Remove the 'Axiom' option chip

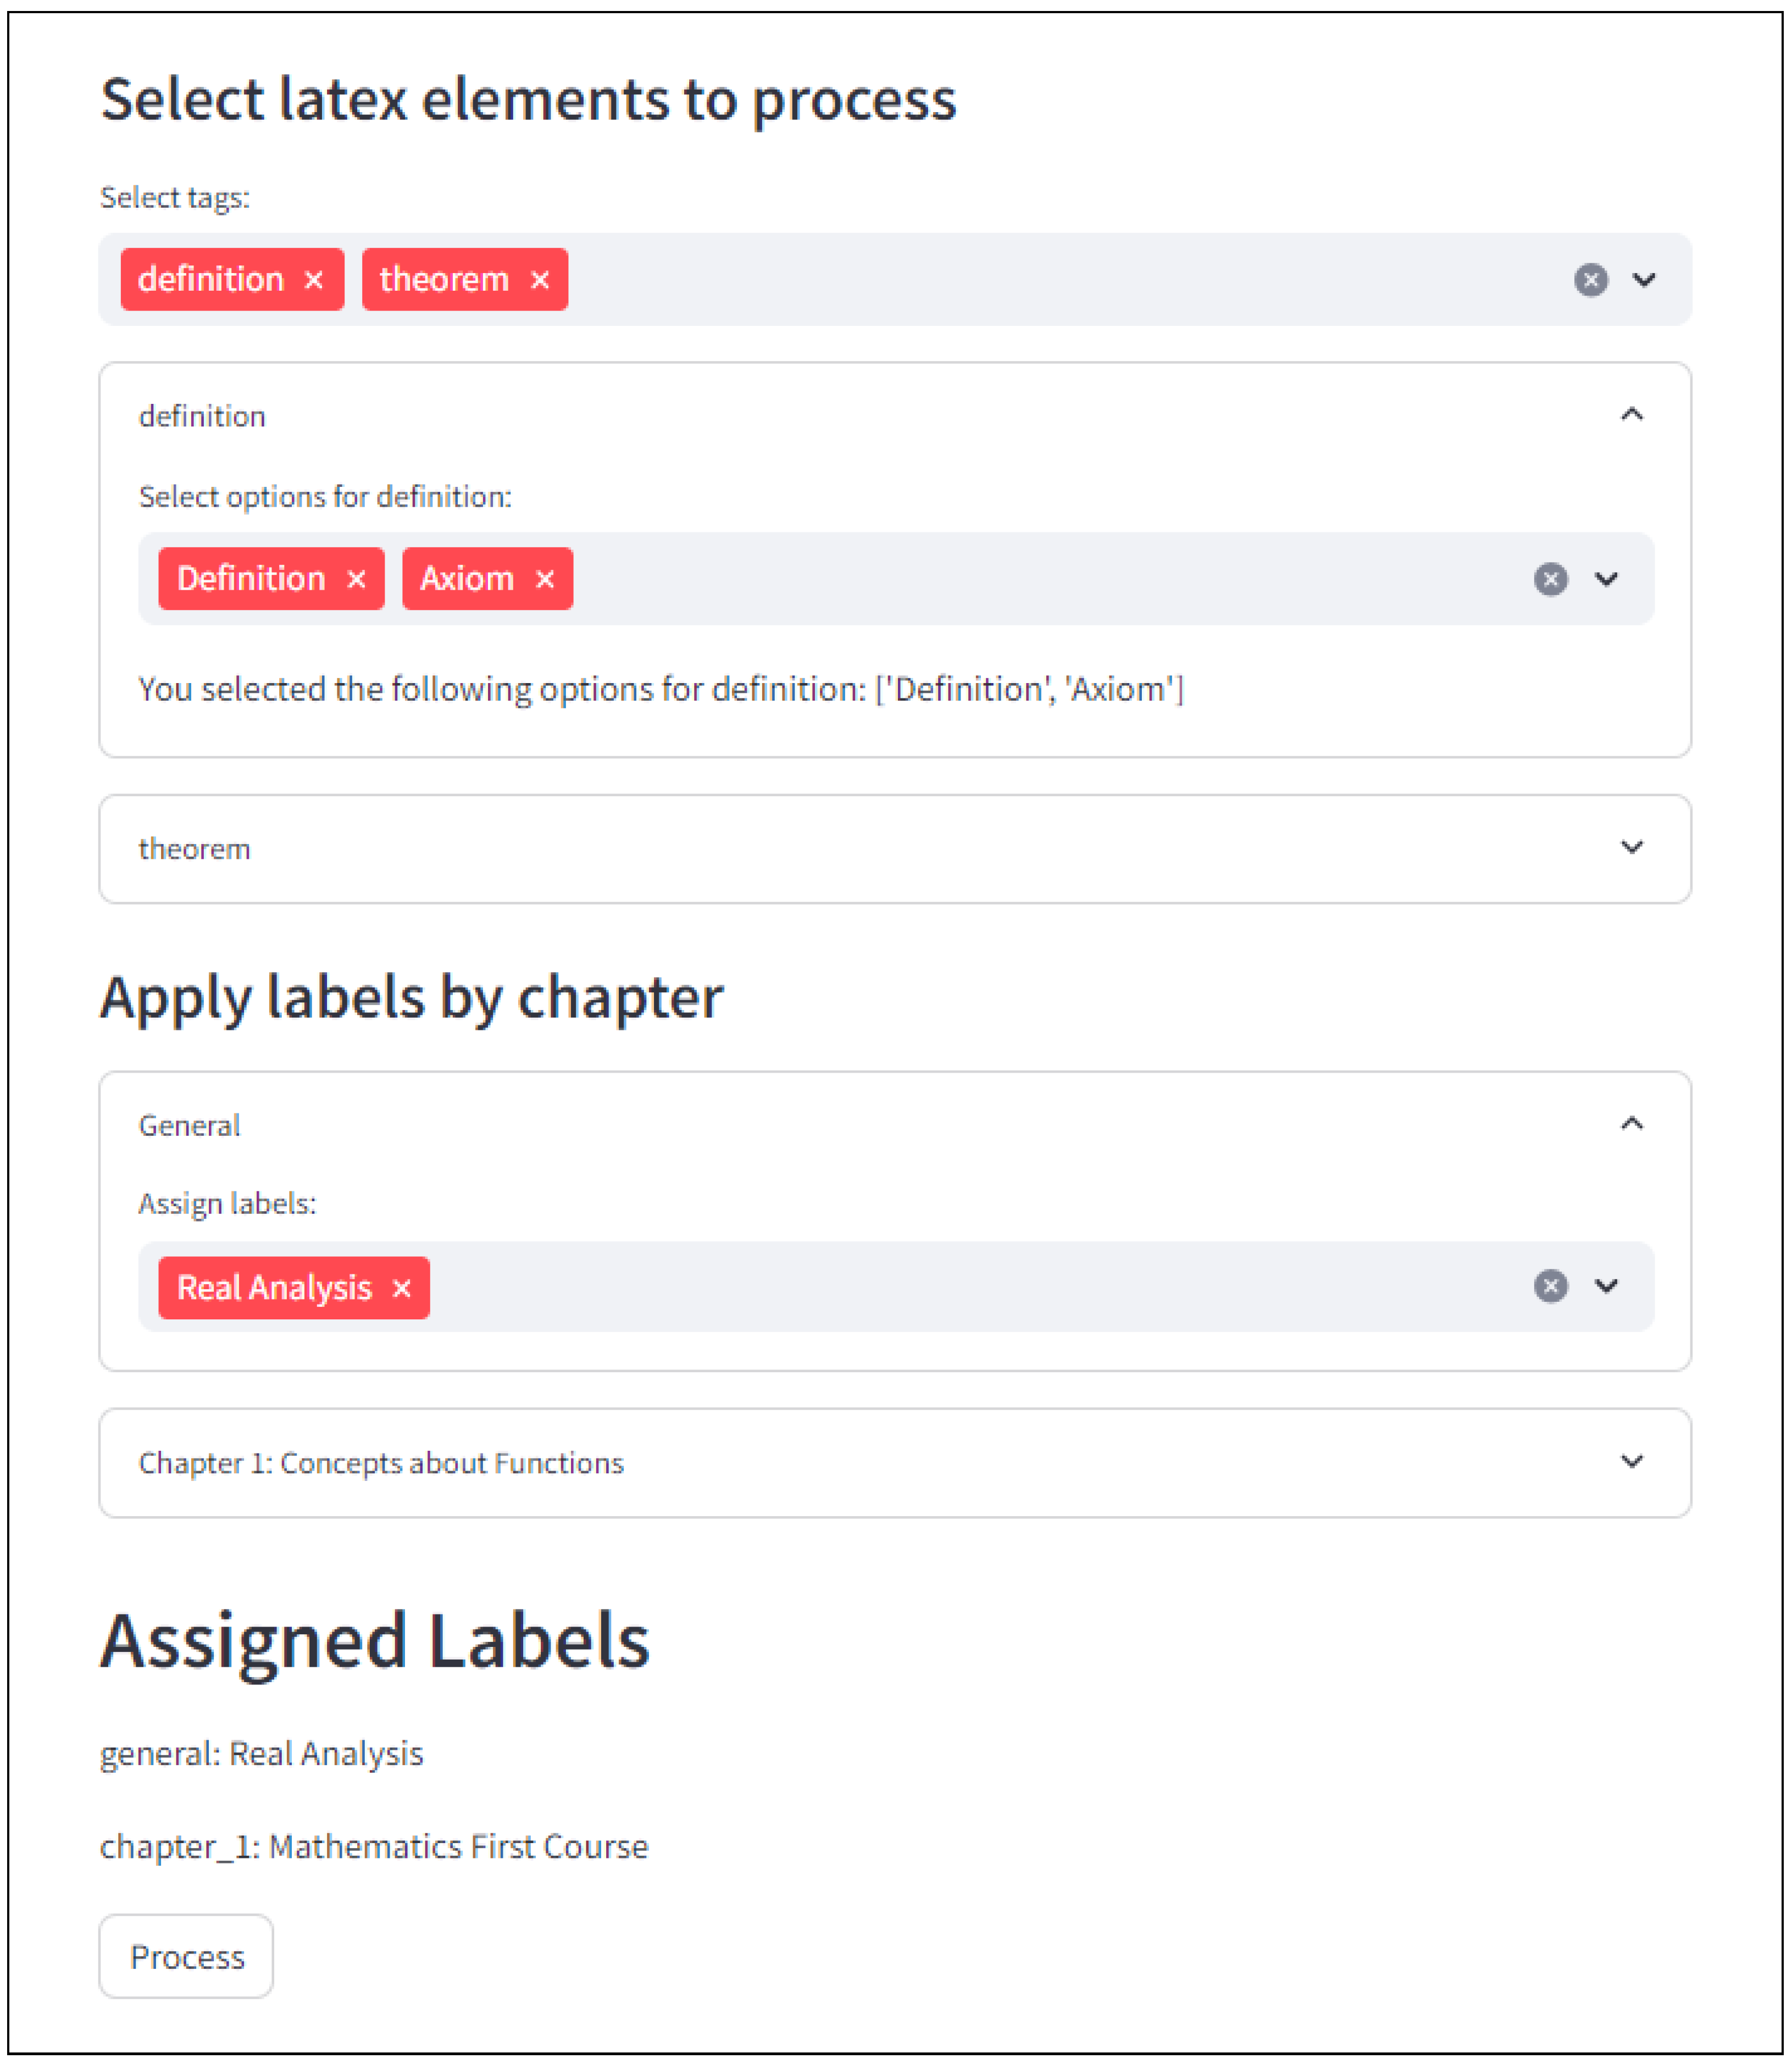coord(545,579)
